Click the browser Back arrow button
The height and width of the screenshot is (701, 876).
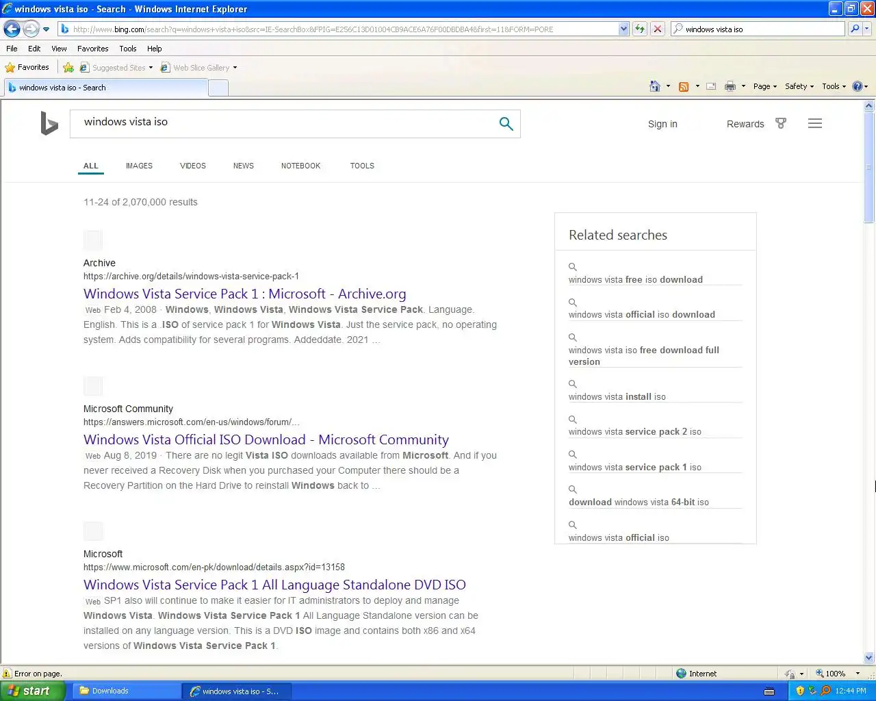click(x=12, y=29)
